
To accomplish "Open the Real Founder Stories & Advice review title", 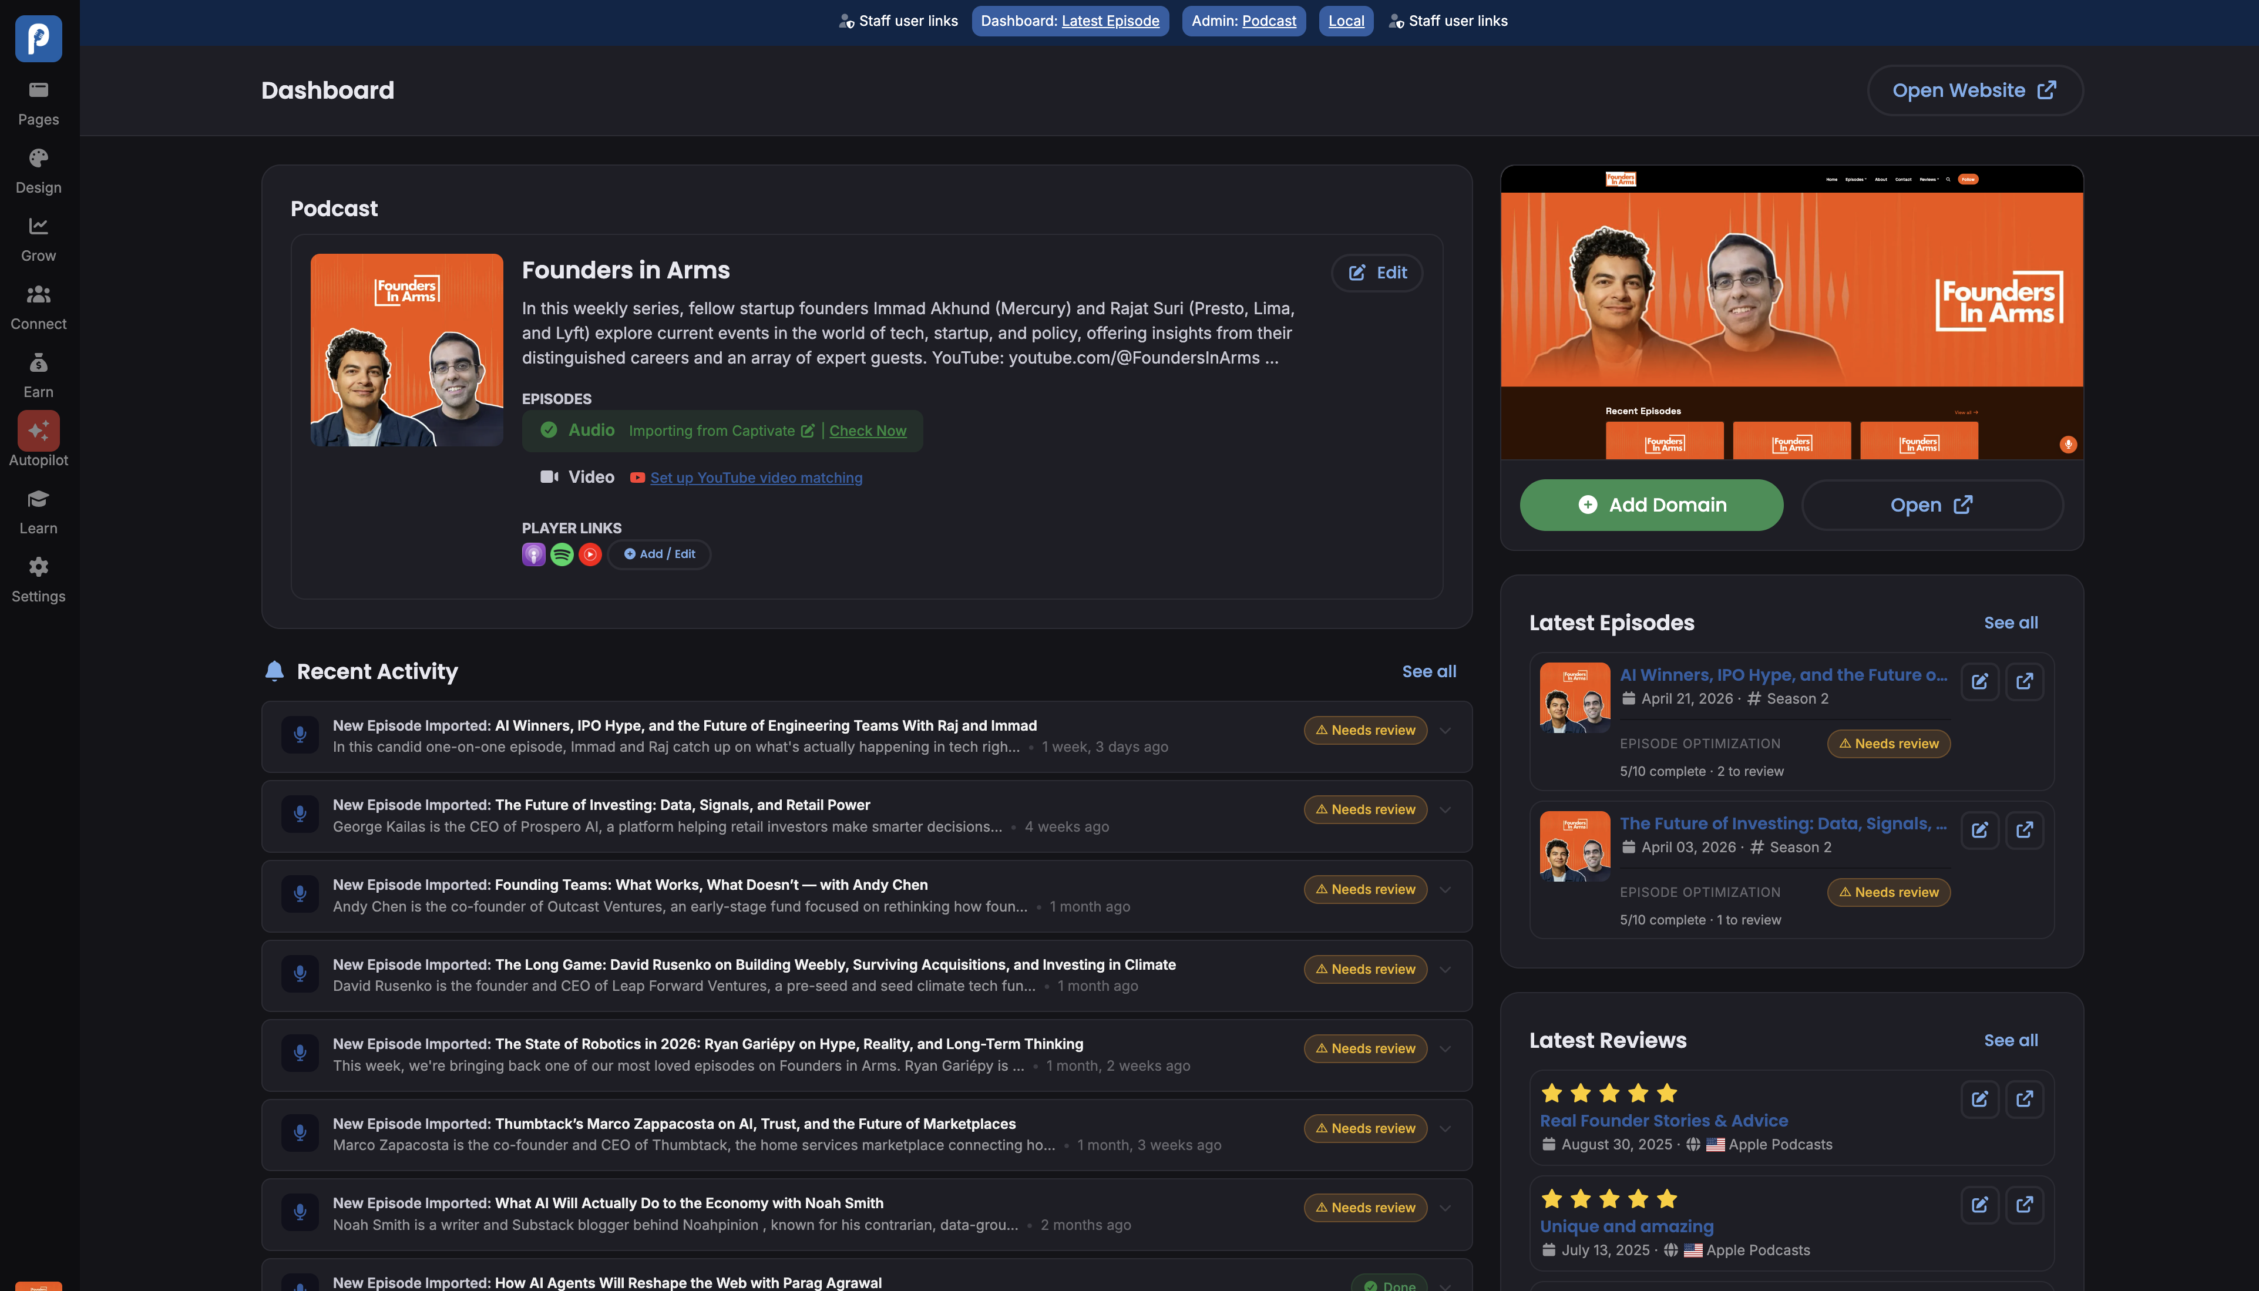I will point(1664,1121).
